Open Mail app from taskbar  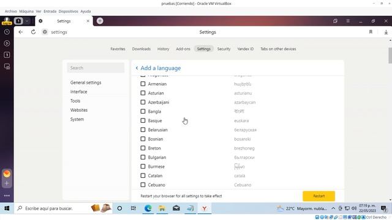[x=176, y=208]
